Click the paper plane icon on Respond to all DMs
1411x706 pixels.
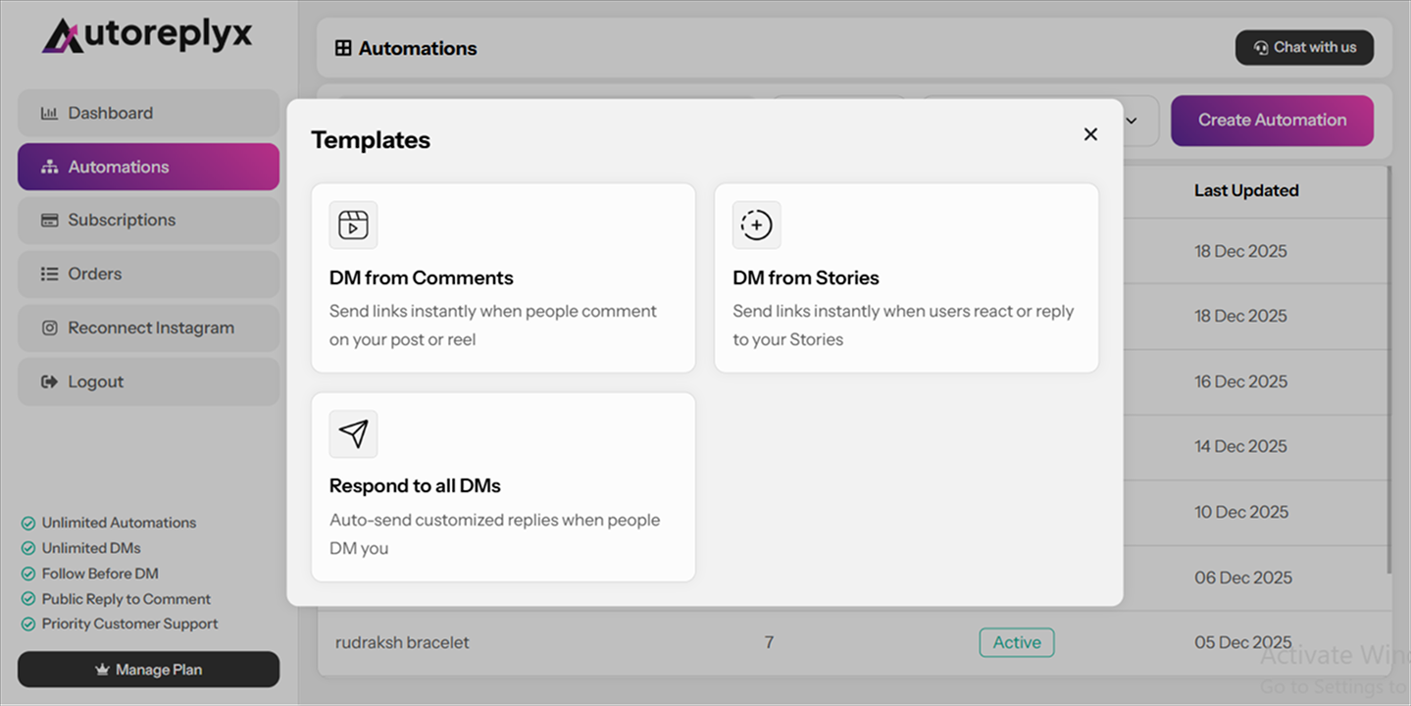353,433
